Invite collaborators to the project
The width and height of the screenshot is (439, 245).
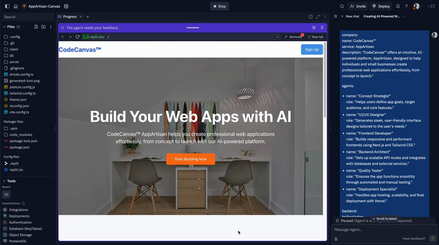point(358,6)
